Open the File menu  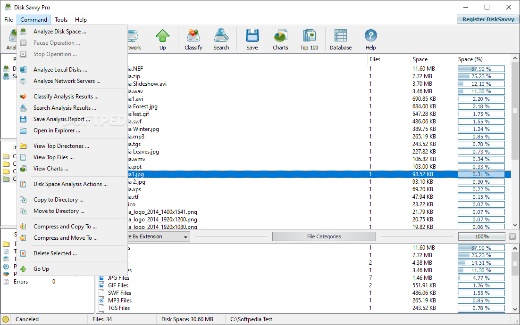click(8, 19)
